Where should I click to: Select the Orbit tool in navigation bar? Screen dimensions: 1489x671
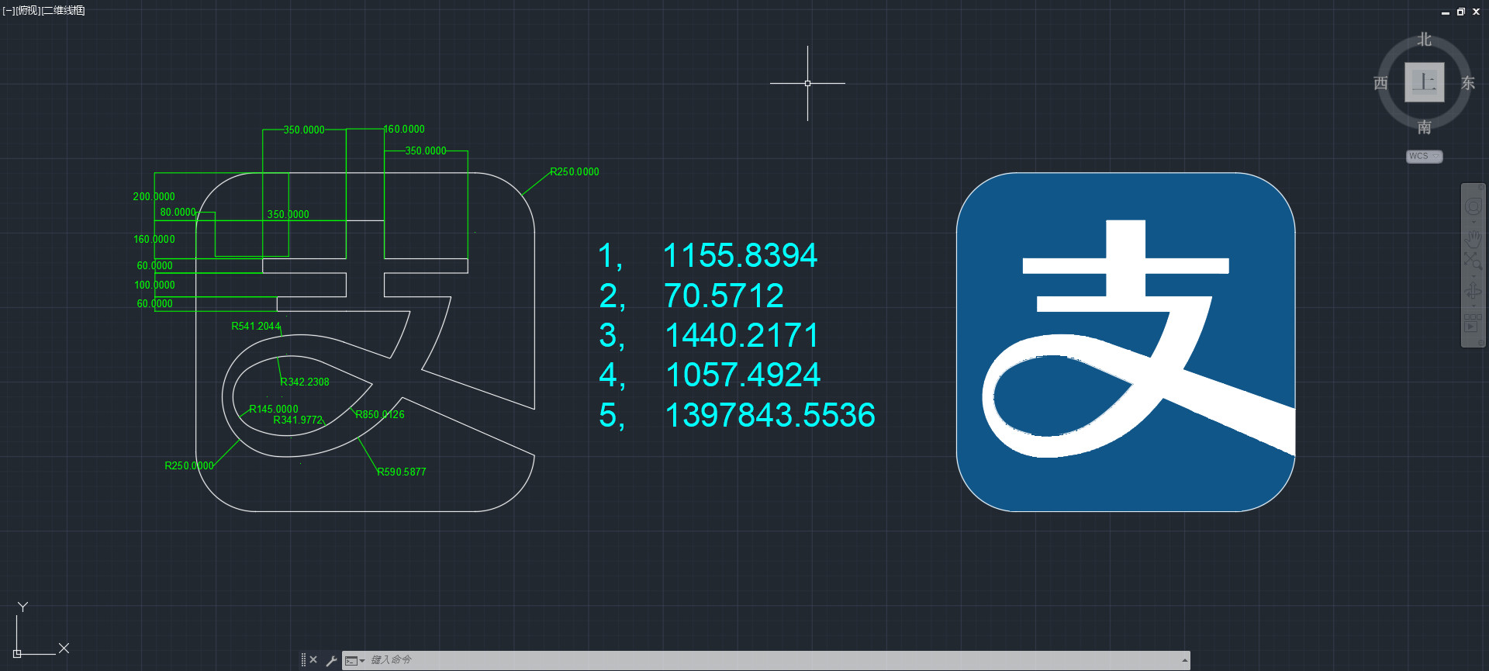[1473, 291]
